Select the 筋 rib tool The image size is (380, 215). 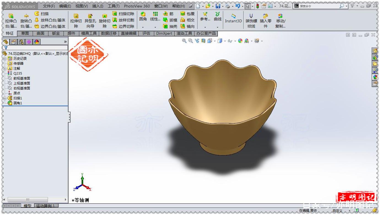tap(168, 13)
